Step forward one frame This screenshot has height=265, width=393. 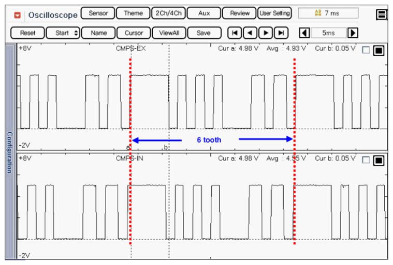coord(266,33)
